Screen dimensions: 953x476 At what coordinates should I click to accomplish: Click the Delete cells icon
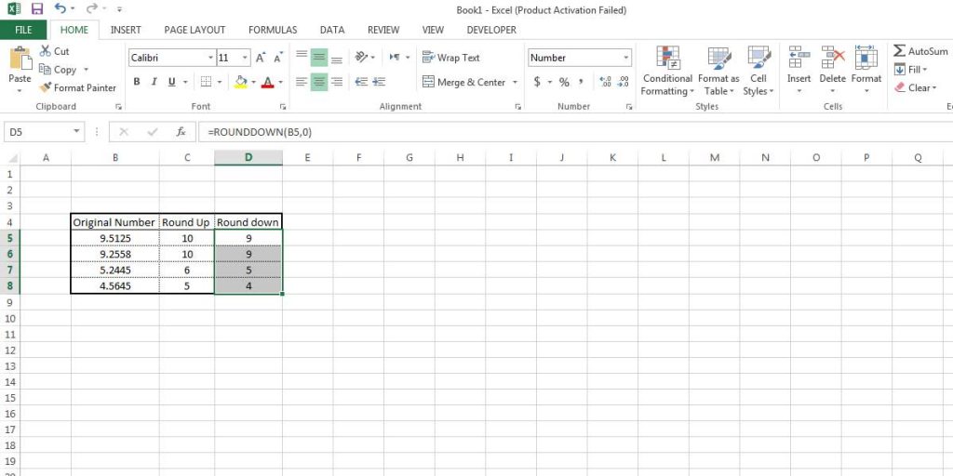point(833,57)
